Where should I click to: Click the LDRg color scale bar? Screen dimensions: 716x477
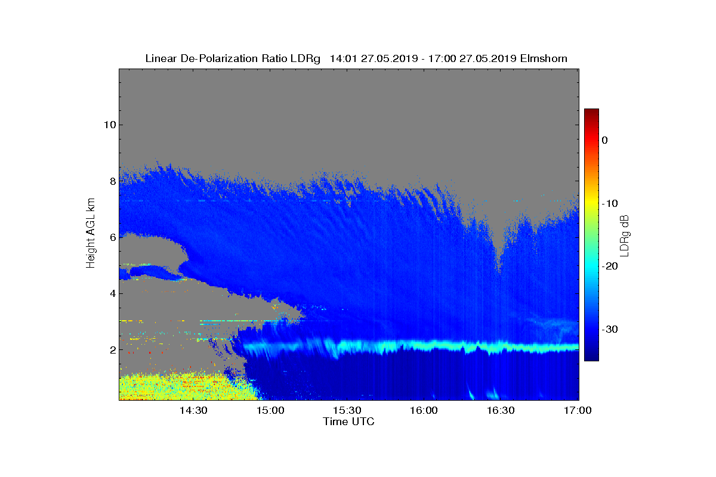(591, 235)
